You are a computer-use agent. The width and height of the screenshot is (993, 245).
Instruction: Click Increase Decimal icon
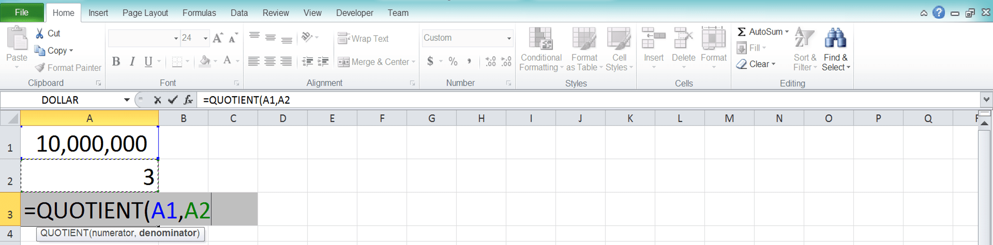pyautogui.click(x=490, y=62)
